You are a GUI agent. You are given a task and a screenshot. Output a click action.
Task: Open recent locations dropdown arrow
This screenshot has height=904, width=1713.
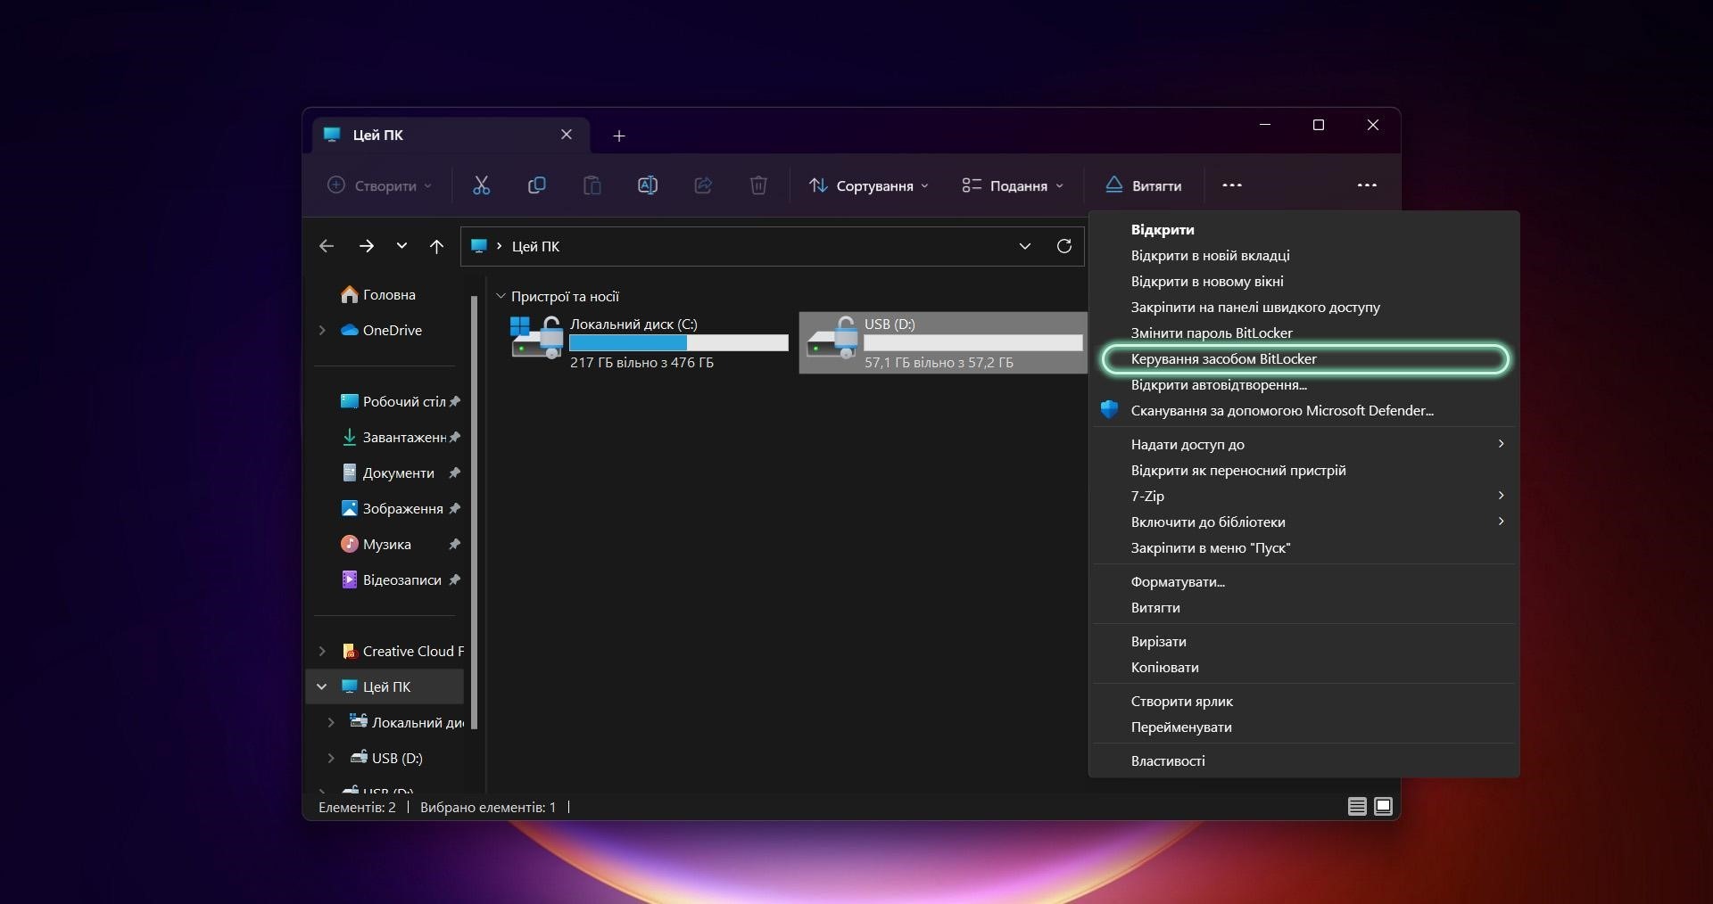pos(401,246)
